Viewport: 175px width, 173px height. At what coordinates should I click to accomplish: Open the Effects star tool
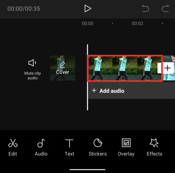click(154, 147)
